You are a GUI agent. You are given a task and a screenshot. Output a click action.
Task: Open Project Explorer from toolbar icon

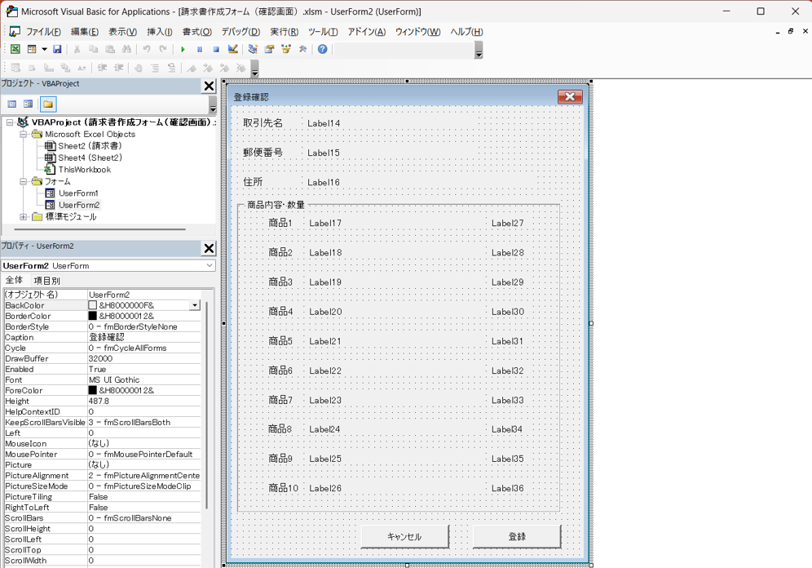[x=253, y=49]
